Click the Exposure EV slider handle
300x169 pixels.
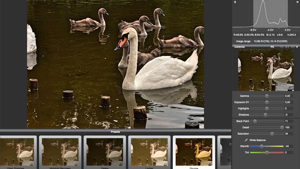pyautogui.click(x=267, y=102)
